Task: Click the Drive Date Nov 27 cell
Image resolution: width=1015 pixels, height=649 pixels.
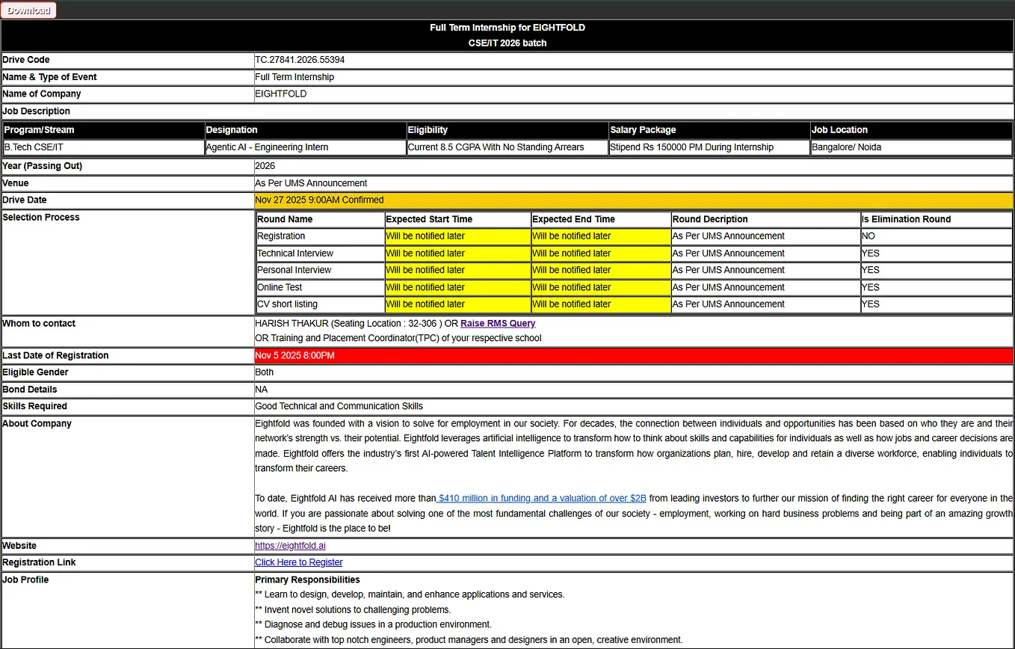Action: pyautogui.click(x=634, y=200)
